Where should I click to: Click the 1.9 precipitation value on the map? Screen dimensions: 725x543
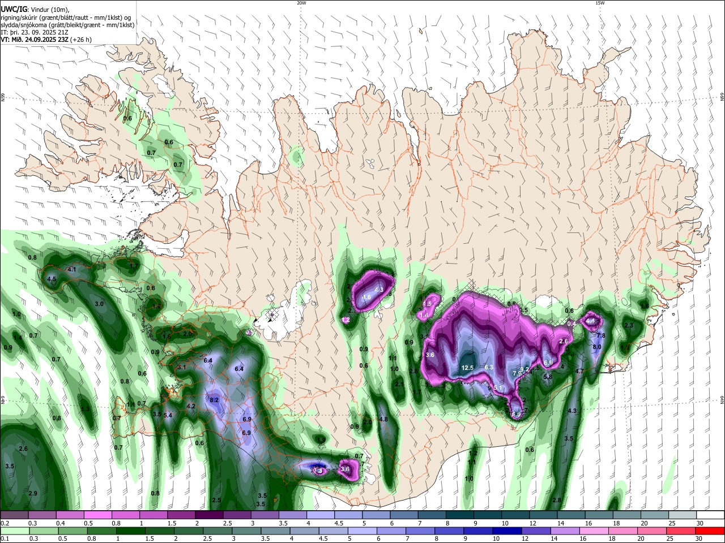pyautogui.click(x=321, y=439)
